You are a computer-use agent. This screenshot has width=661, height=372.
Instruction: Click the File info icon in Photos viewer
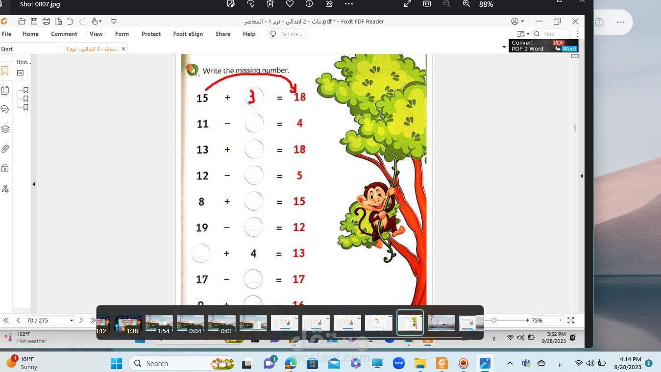309,4
